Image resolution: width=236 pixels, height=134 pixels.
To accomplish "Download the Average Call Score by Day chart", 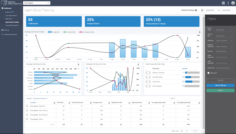I will coord(78,64).
